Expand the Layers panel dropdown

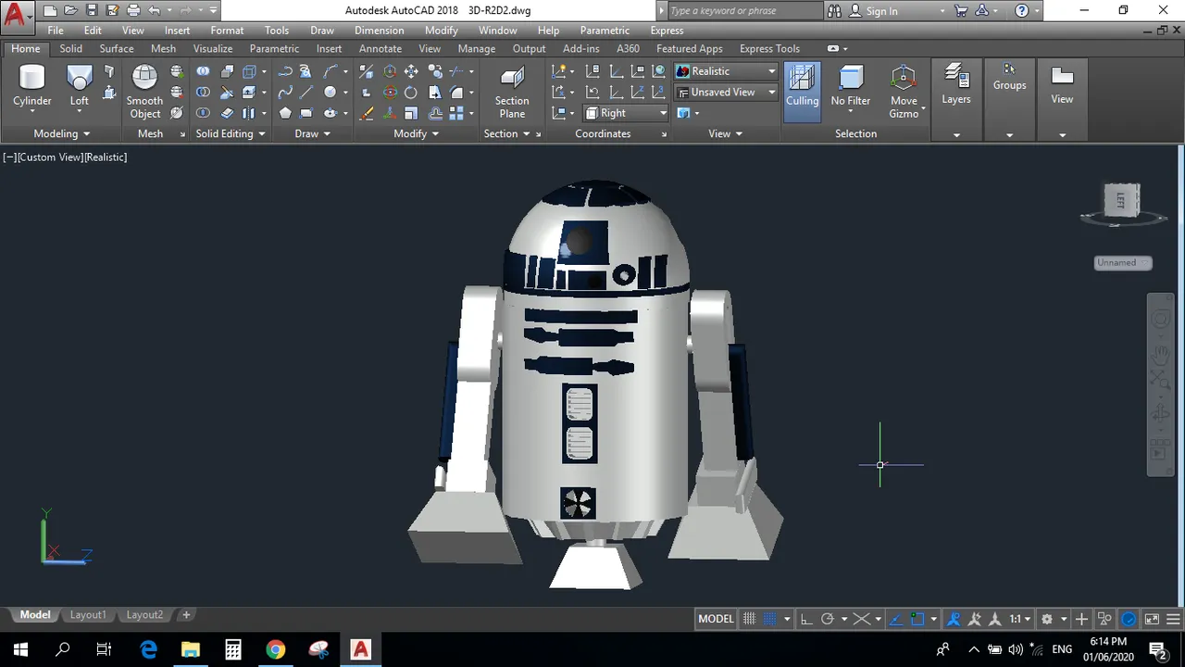click(956, 135)
